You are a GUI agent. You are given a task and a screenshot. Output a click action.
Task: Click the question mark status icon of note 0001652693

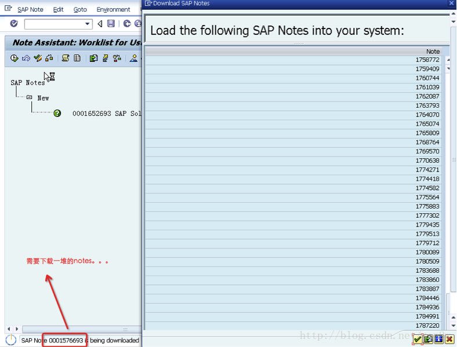pyautogui.click(x=57, y=113)
